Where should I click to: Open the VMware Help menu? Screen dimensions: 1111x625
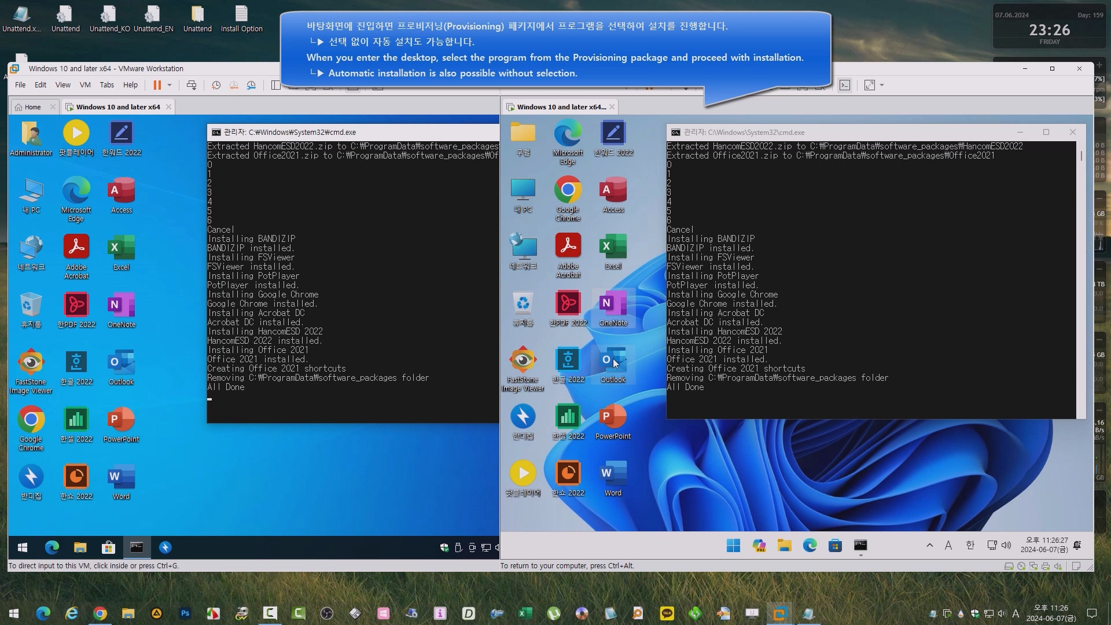pyautogui.click(x=131, y=84)
